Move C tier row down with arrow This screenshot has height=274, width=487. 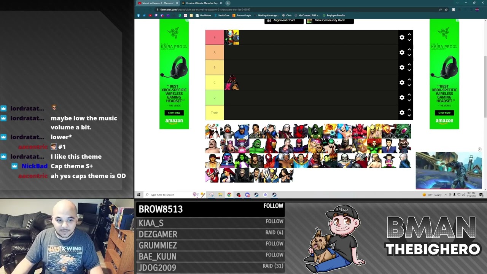pyautogui.click(x=409, y=85)
